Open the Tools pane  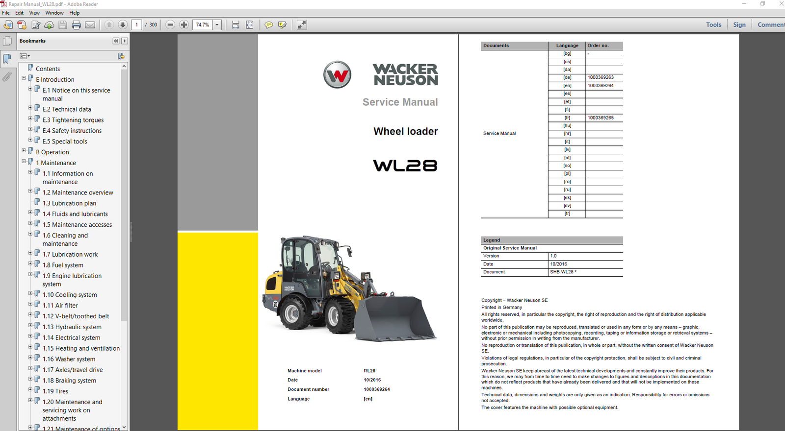tap(713, 25)
